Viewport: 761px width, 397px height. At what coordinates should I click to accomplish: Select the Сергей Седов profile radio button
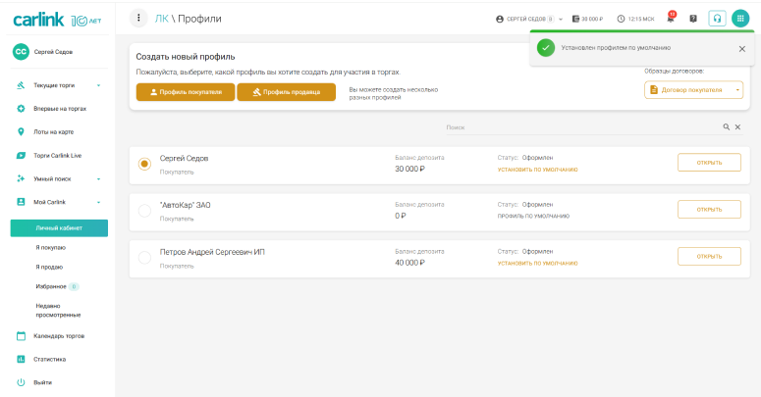click(x=145, y=164)
